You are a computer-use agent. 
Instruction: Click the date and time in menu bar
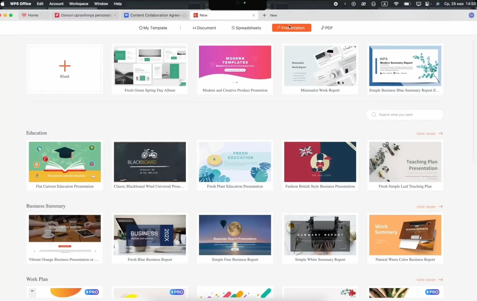coord(460,4)
